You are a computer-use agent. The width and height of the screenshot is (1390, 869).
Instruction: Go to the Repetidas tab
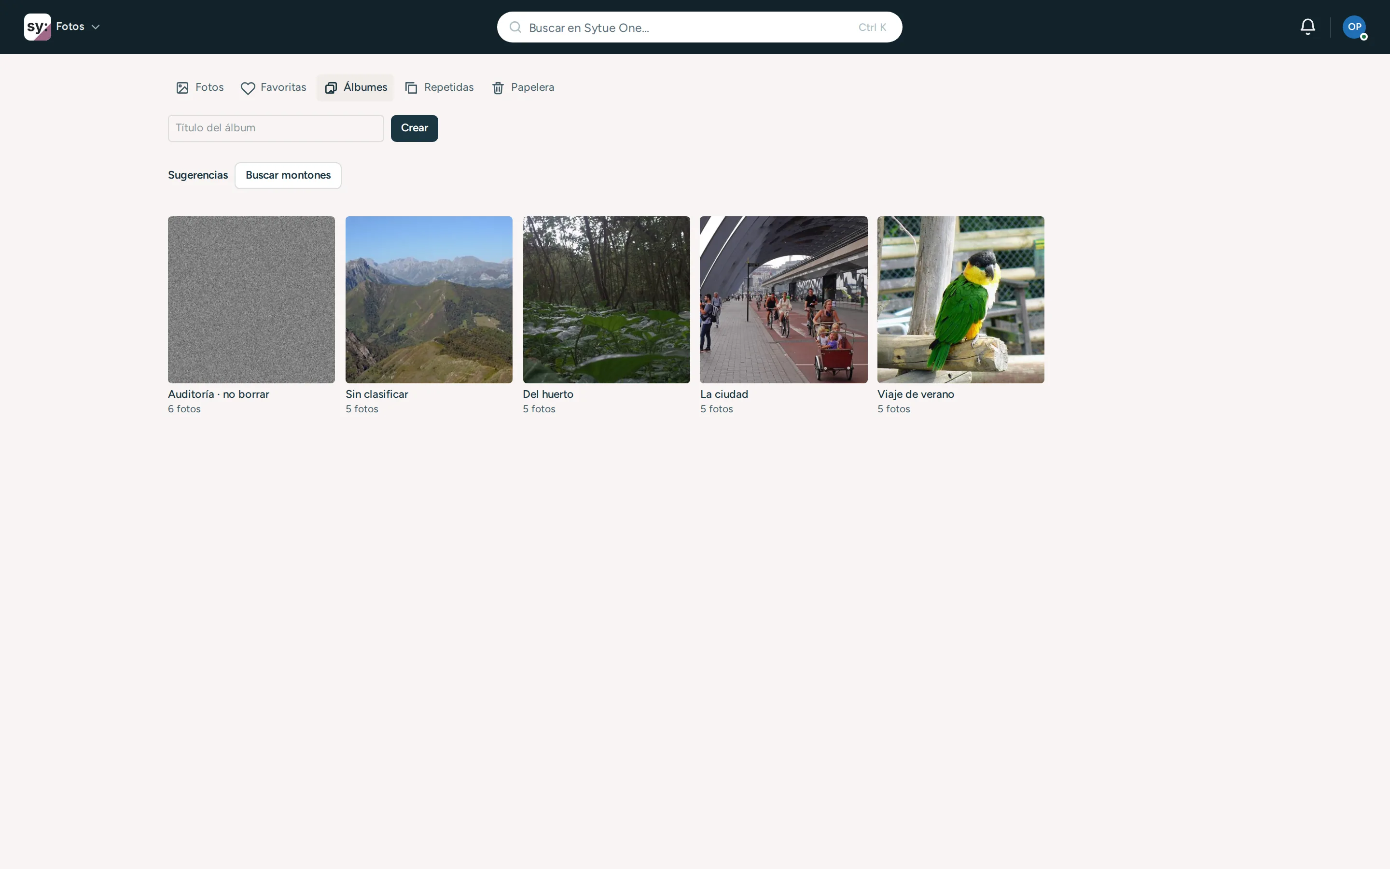439,87
